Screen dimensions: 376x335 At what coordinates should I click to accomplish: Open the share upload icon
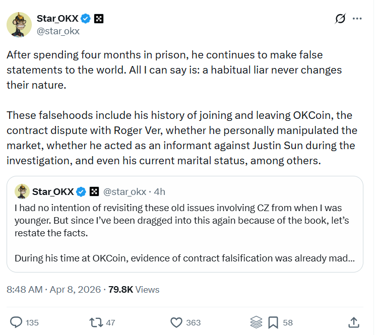(x=354, y=322)
